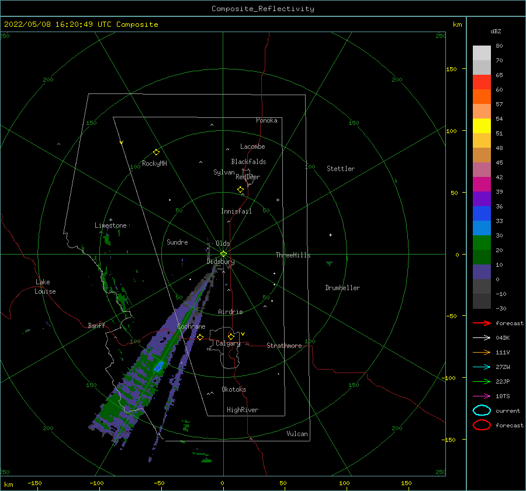
Task: Click the red forecast arrow in legend
Action: 482,323
